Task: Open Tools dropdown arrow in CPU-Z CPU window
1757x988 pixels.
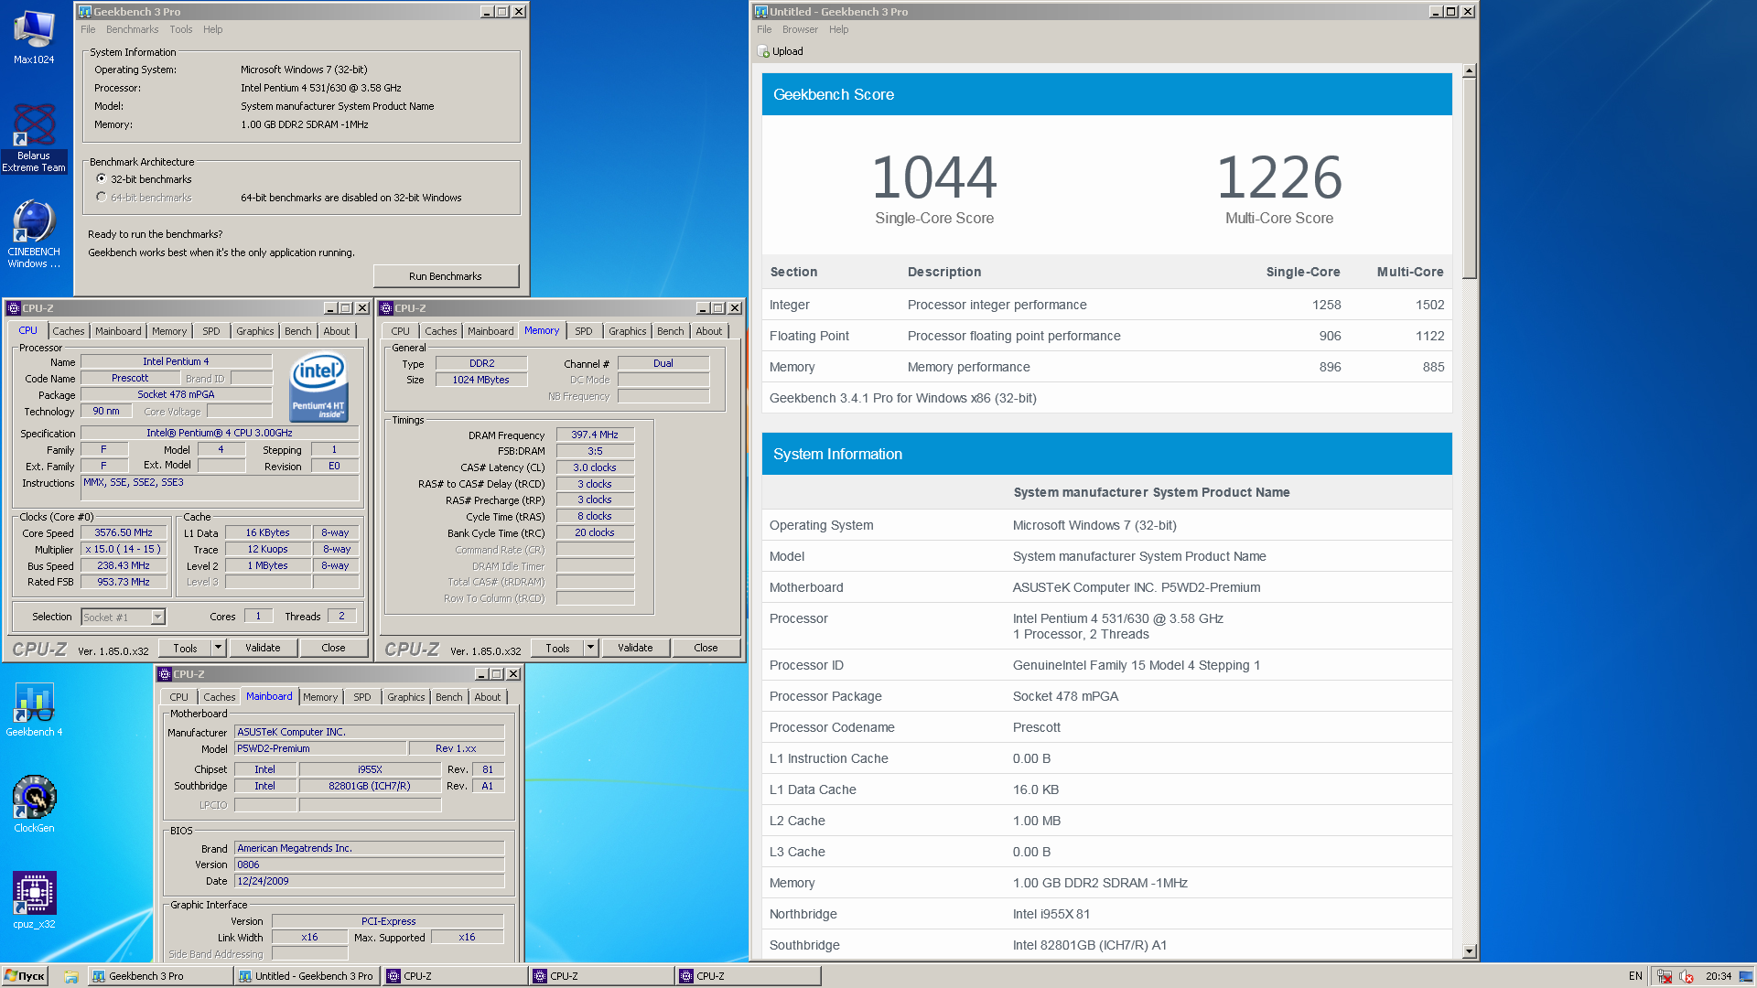Action: [219, 648]
